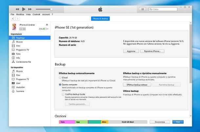The image size is (200, 132).
Task: Click the Foto storage segment
Action: 67,122
